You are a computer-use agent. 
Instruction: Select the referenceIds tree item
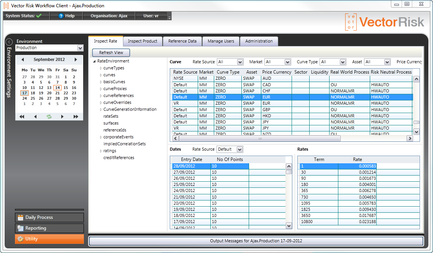click(115, 130)
